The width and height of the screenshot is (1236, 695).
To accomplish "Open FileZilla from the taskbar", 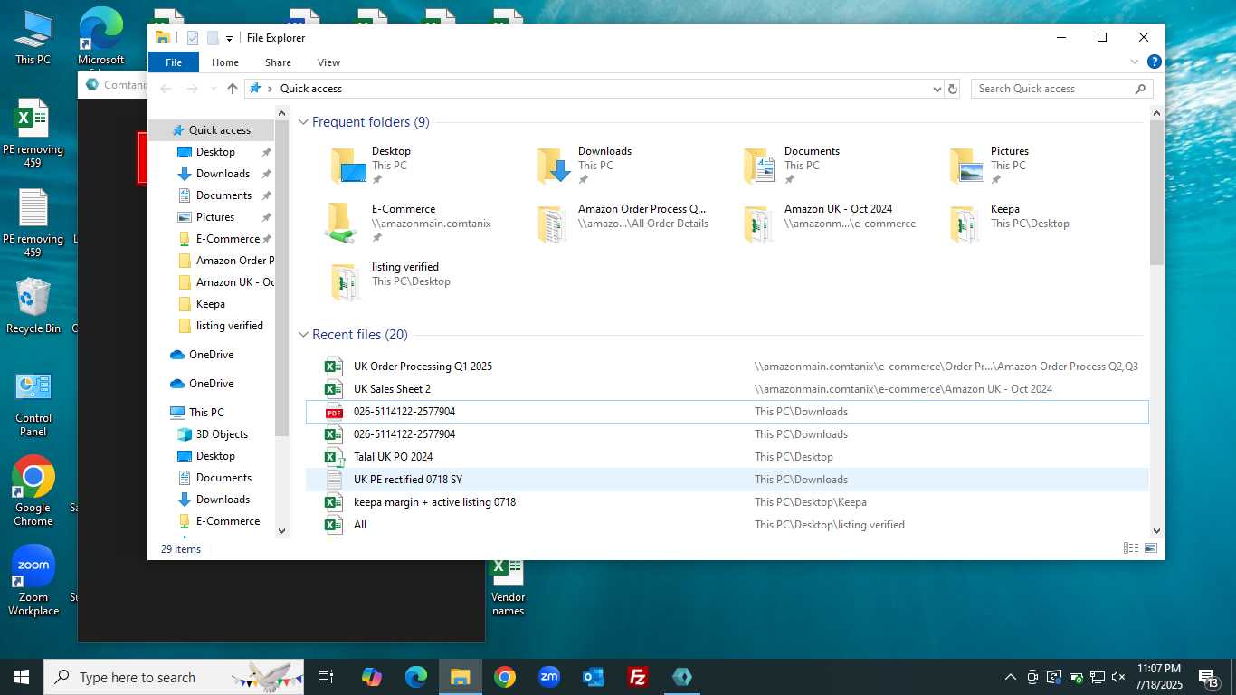I will [x=638, y=677].
